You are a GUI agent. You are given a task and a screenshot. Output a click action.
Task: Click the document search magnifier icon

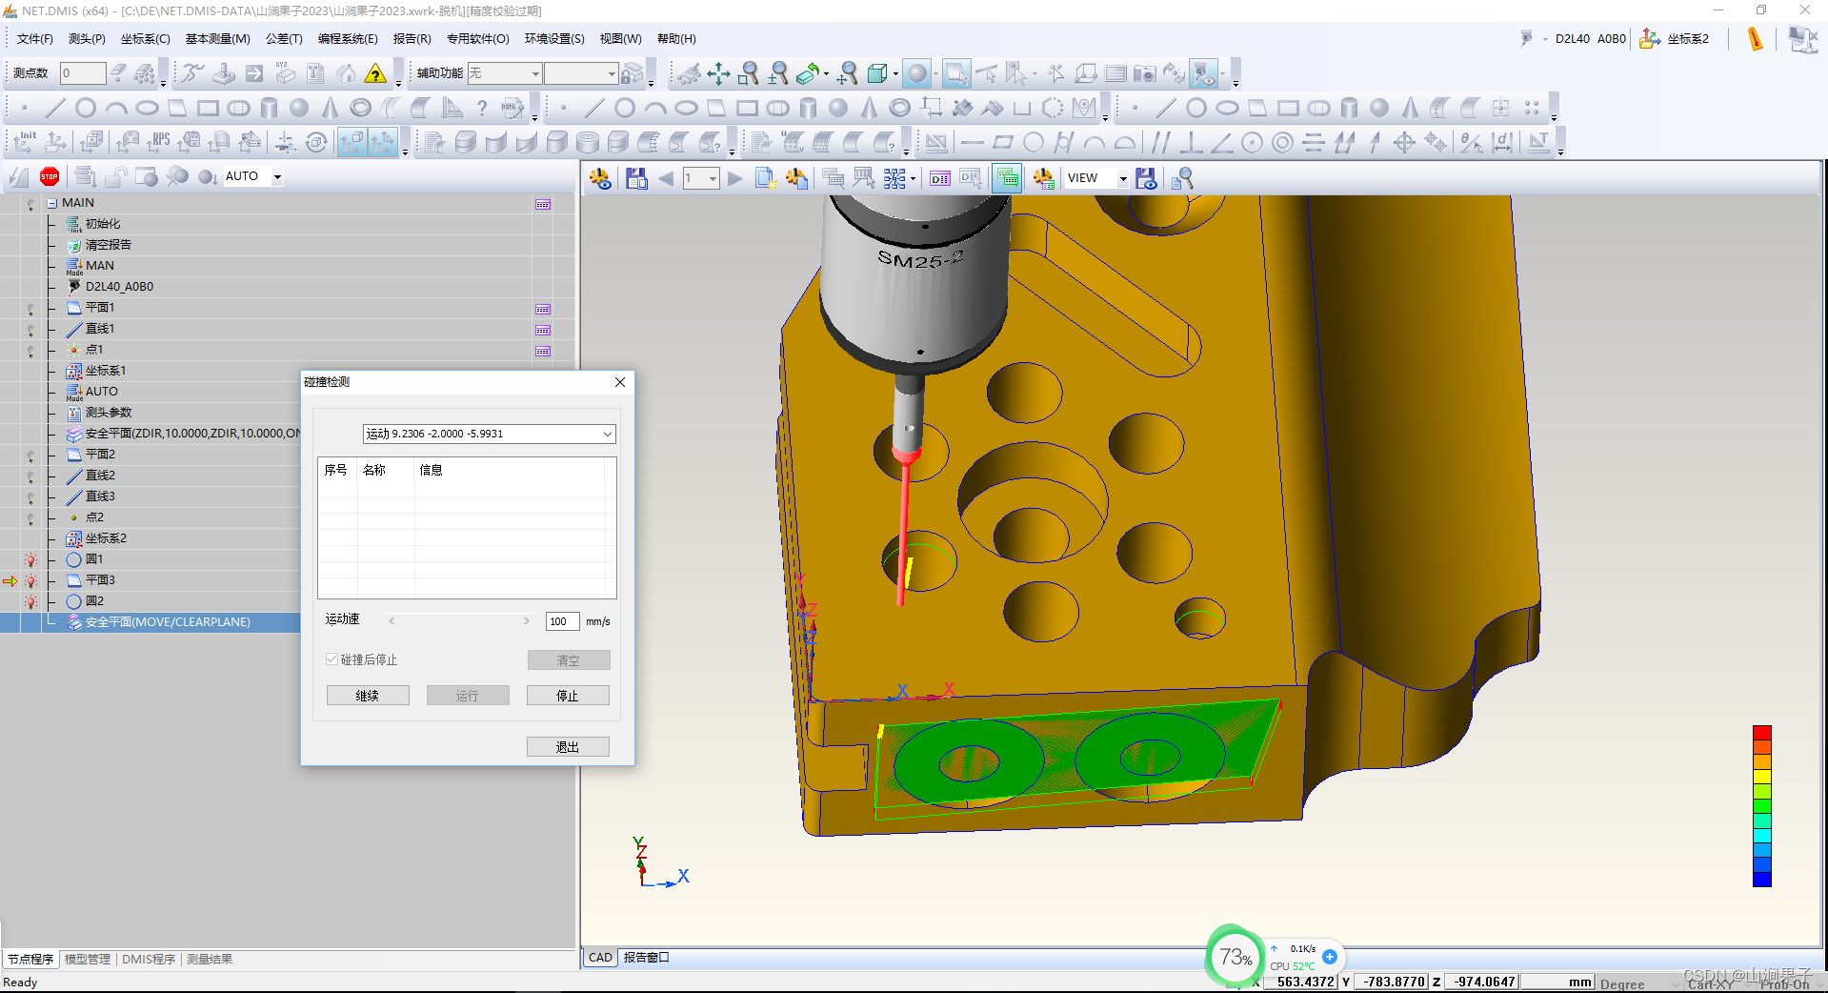(1181, 178)
